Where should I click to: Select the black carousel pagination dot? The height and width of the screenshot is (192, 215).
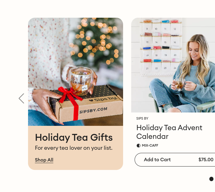point(211,179)
